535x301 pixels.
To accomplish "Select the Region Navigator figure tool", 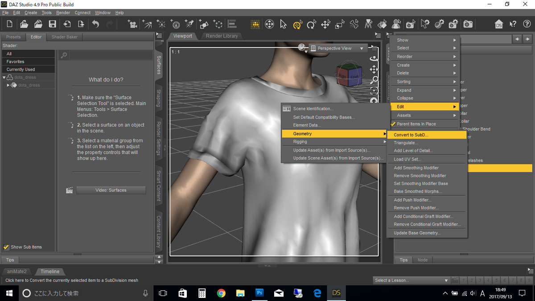I will (396, 24).
